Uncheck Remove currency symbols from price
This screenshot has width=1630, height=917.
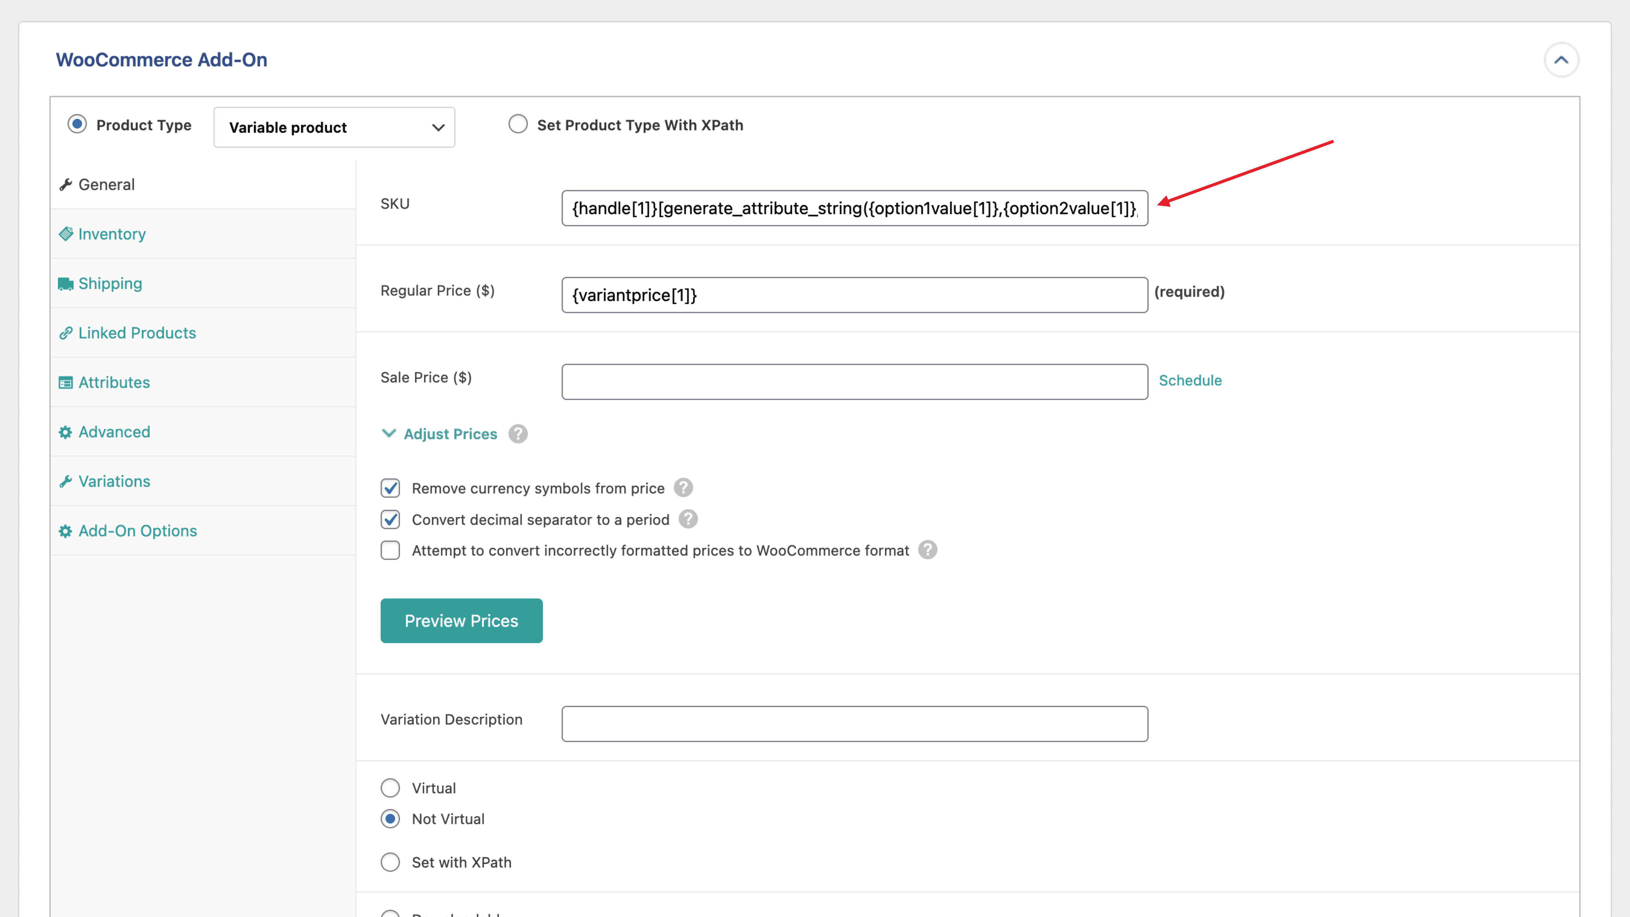(x=390, y=488)
